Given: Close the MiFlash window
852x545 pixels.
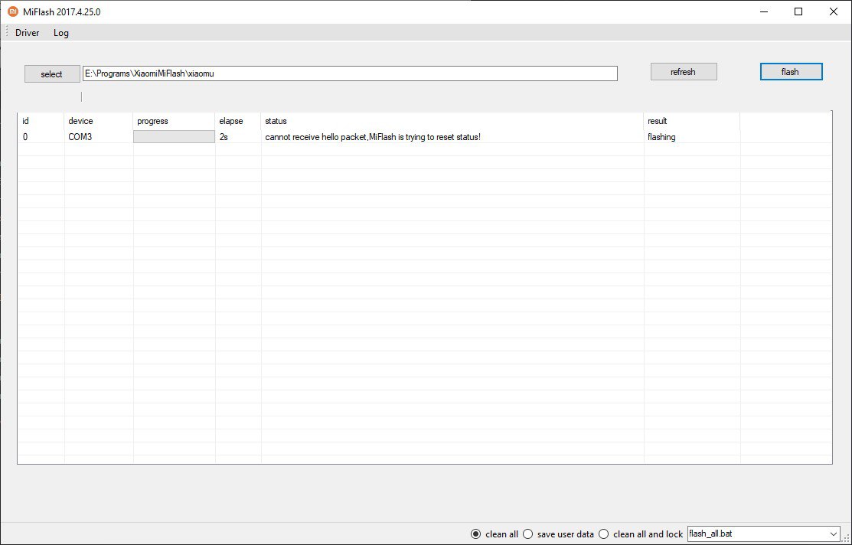Looking at the screenshot, I should pyautogui.click(x=833, y=11).
